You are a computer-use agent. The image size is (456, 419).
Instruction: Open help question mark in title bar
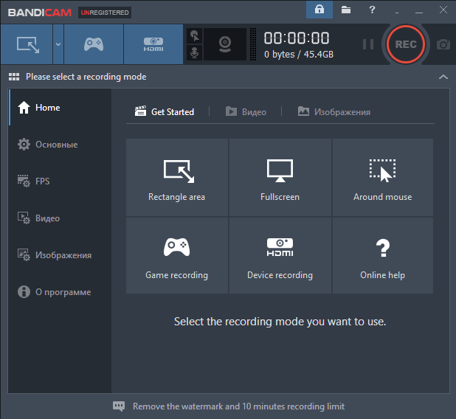coord(372,10)
